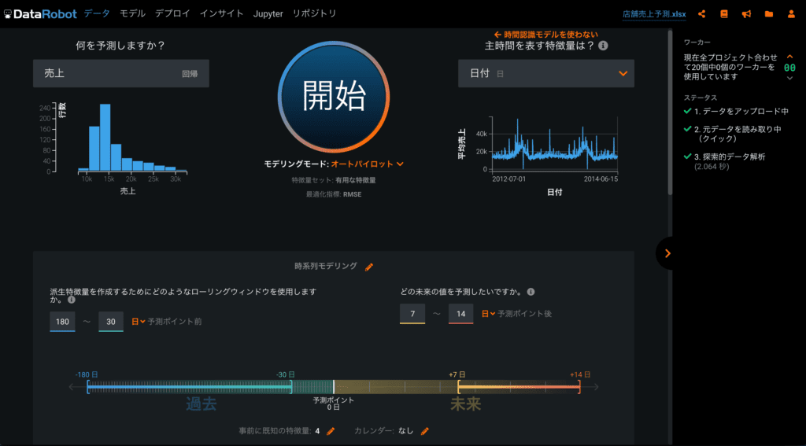The width and height of the screenshot is (806, 446).
Task: Switch to デプロイ tab
Action: 172,13
